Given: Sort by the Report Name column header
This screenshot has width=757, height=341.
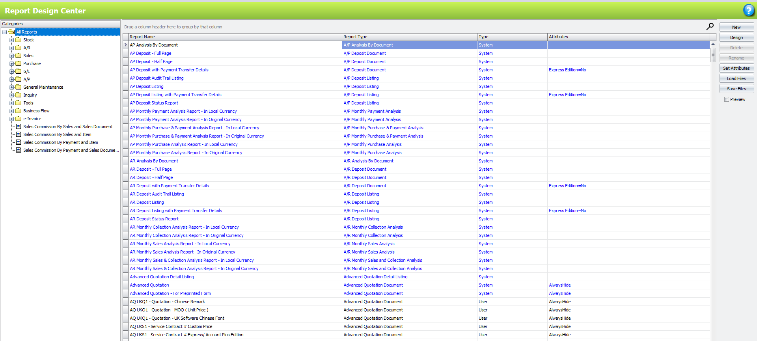Looking at the screenshot, I should tap(235, 37).
